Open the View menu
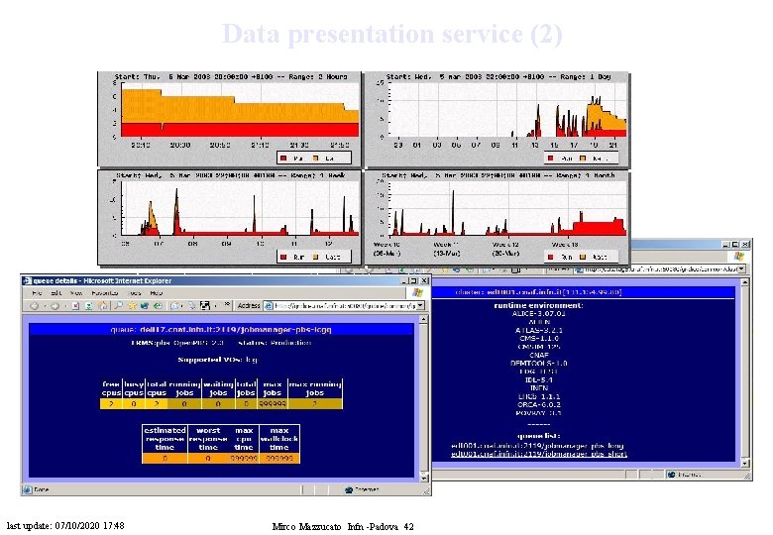 tap(76, 293)
